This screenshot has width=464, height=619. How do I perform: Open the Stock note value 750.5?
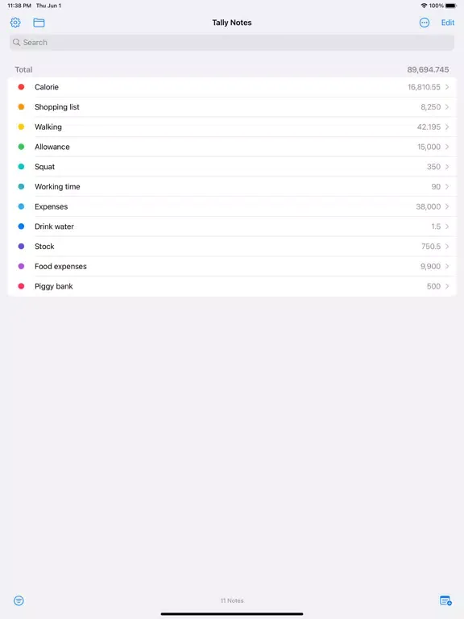[x=431, y=247]
